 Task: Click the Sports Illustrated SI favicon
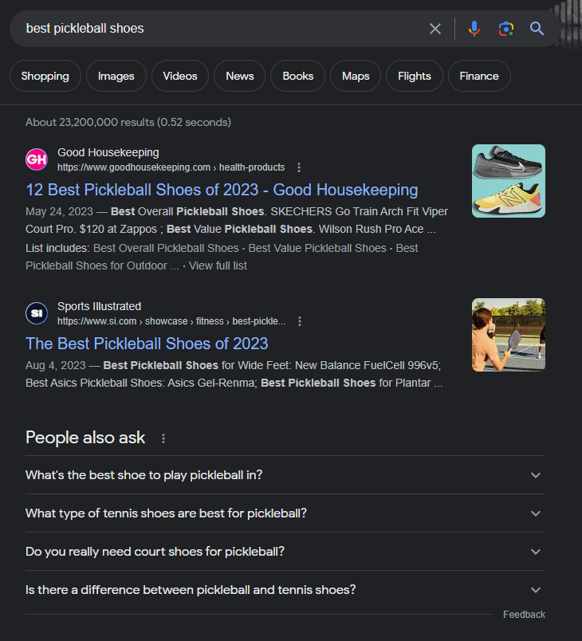37,313
